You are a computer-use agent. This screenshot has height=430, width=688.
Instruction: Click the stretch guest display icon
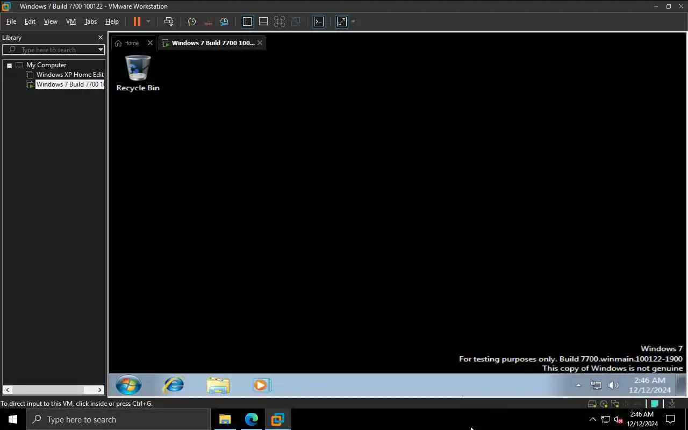[342, 21]
